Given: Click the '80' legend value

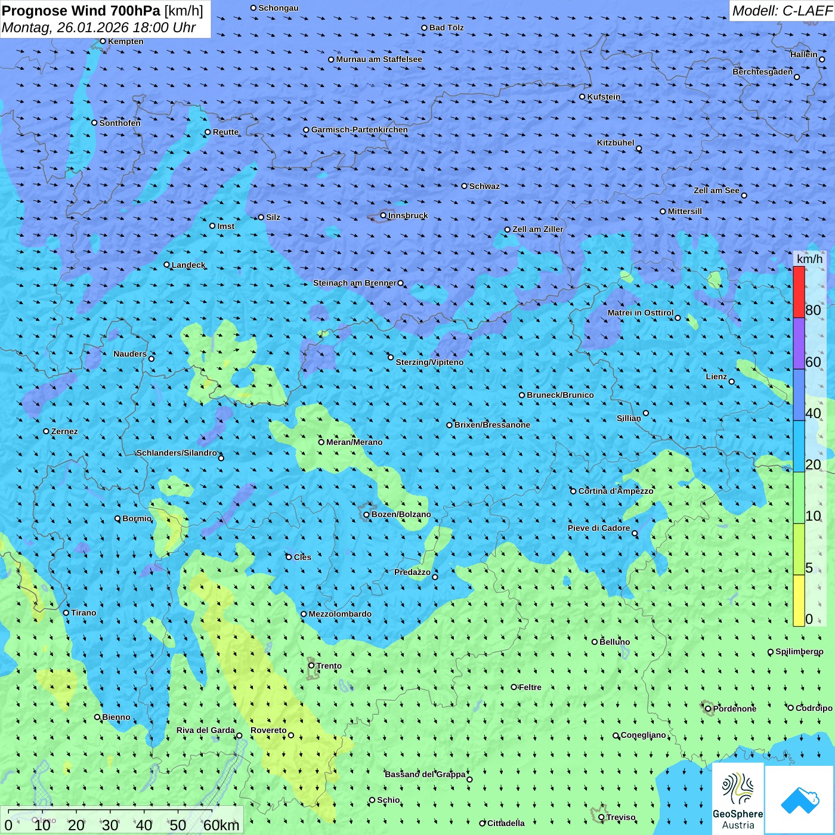Looking at the screenshot, I should [x=813, y=310].
